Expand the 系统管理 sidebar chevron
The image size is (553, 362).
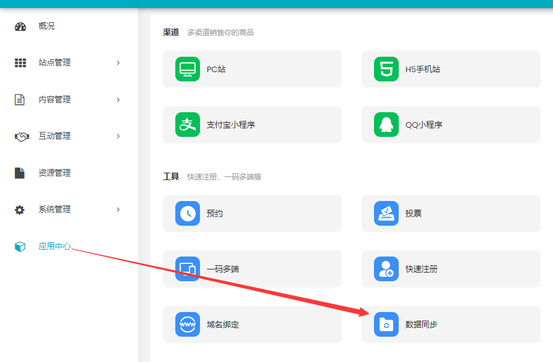pos(118,210)
